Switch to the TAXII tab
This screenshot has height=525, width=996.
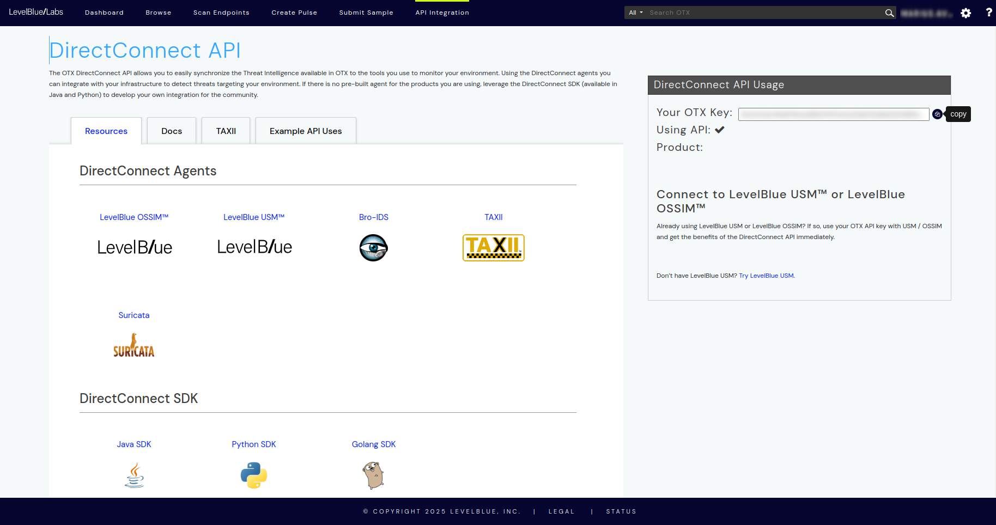point(226,131)
